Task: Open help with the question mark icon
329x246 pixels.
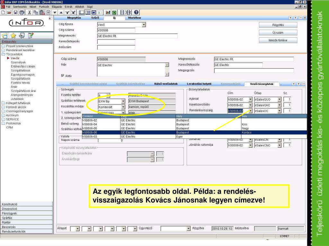Action: coord(136,12)
